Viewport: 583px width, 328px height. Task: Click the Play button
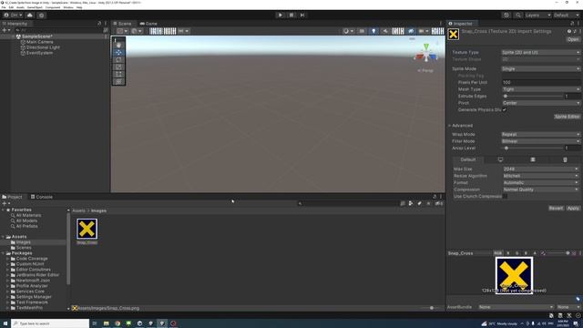click(281, 15)
